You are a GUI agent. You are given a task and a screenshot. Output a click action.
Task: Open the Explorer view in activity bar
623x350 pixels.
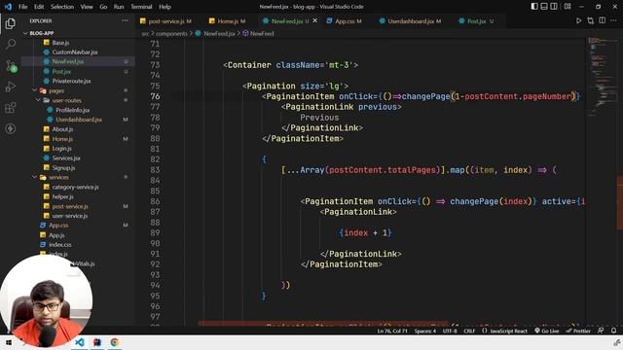[x=11, y=23]
